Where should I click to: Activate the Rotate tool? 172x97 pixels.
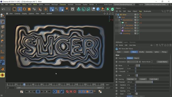click(24, 9)
